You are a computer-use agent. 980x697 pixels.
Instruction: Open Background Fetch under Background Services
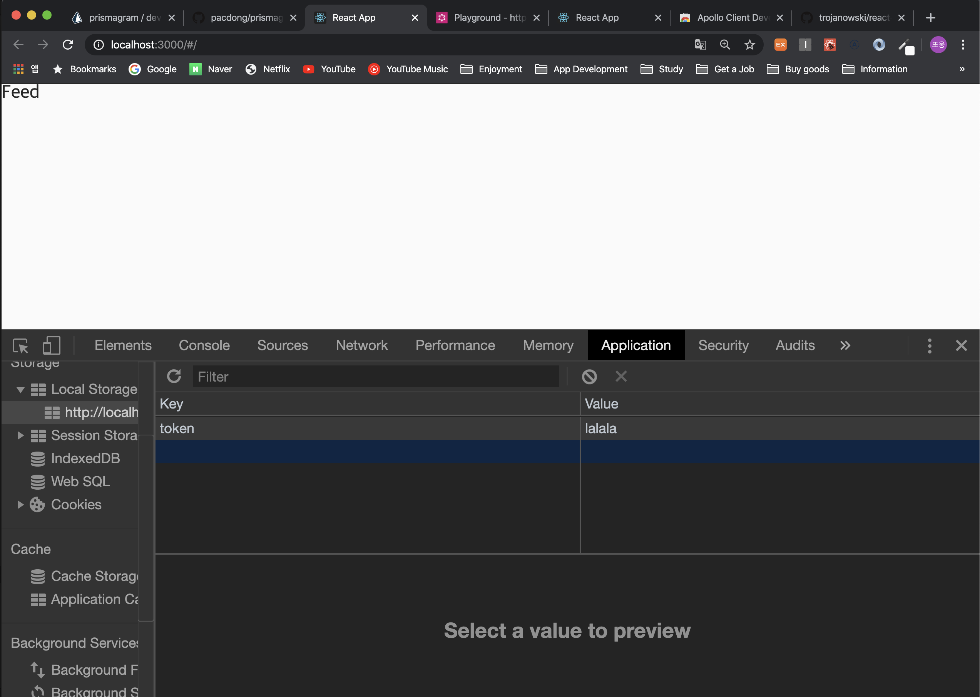(84, 670)
